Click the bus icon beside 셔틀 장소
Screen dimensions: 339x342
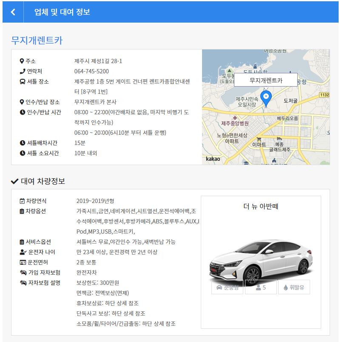(x=23, y=81)
